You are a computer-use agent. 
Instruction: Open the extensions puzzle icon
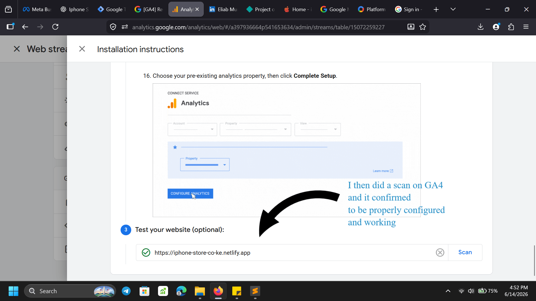click(511, 27)
